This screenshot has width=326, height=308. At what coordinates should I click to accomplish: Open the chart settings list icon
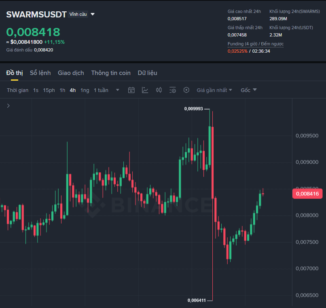(x=173, y=90)
